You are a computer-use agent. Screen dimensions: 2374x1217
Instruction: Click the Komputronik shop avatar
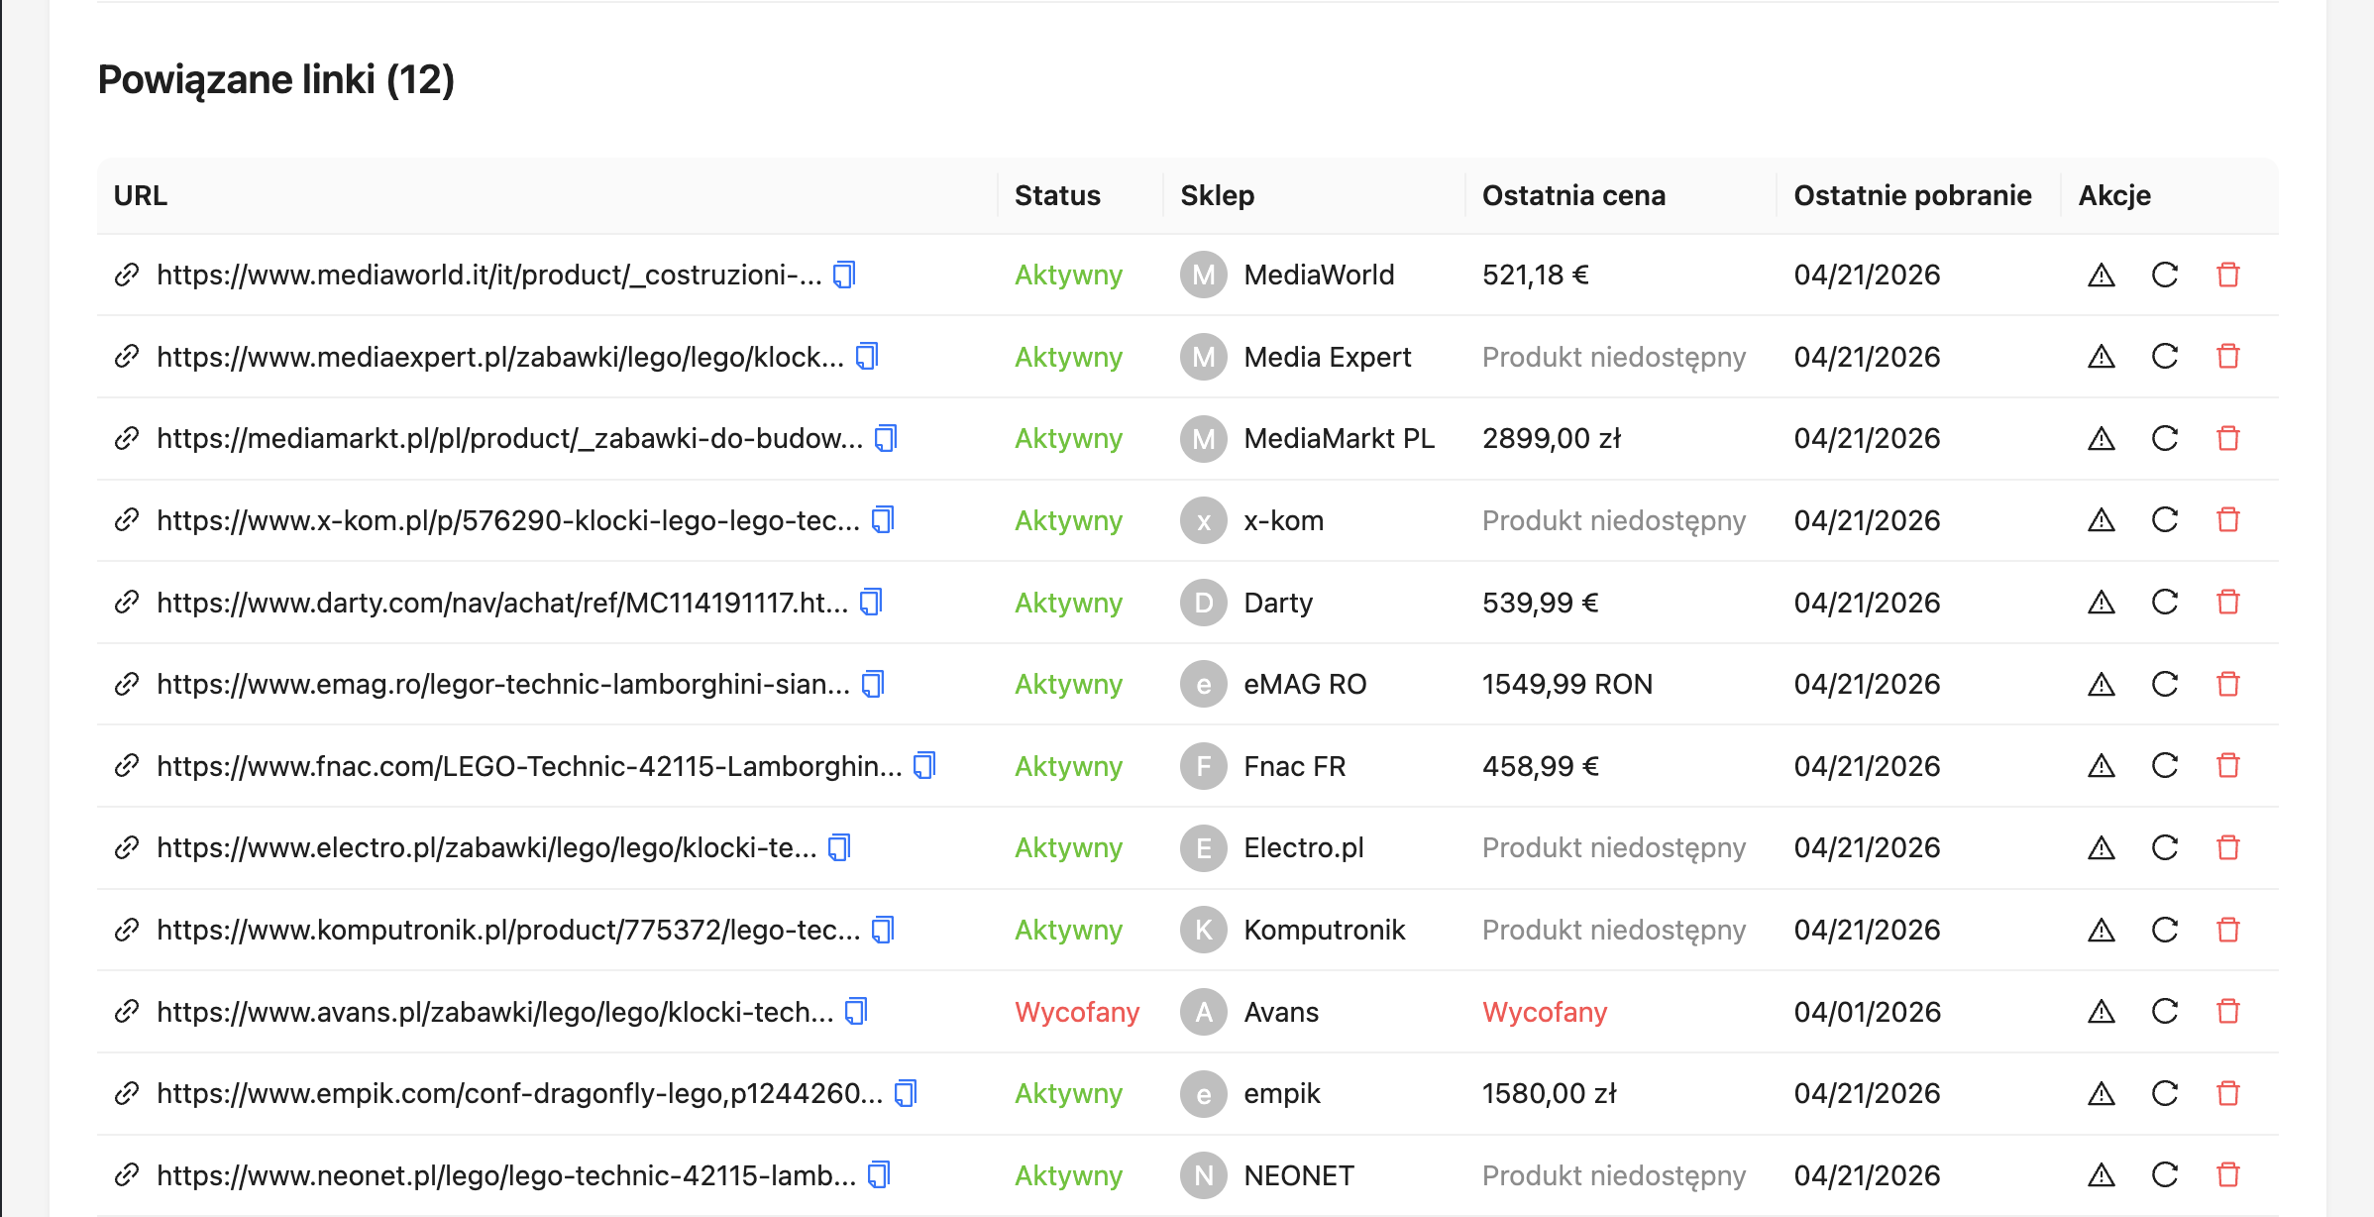pyautogui.click(x=1203, y=930)
